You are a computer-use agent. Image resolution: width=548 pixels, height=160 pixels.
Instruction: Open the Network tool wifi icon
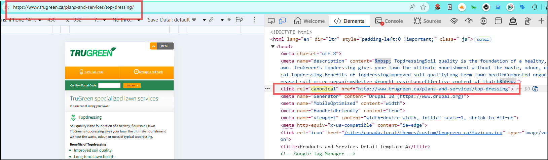454,21
